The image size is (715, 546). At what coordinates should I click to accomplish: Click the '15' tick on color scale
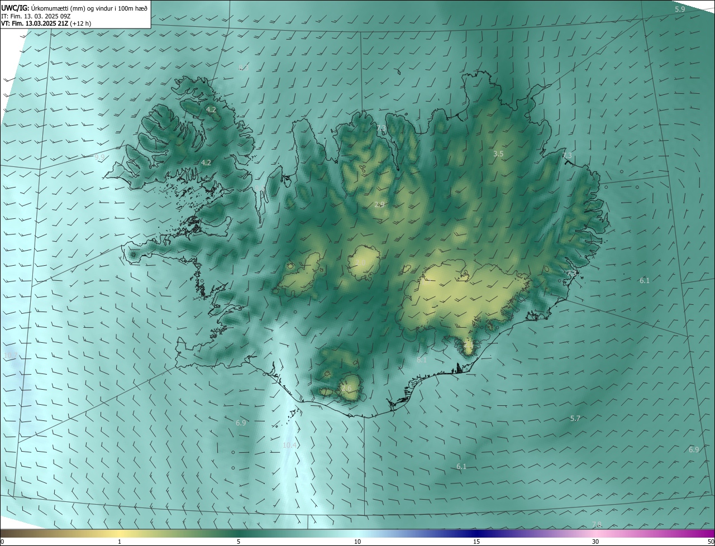click(x=476, y=542)
